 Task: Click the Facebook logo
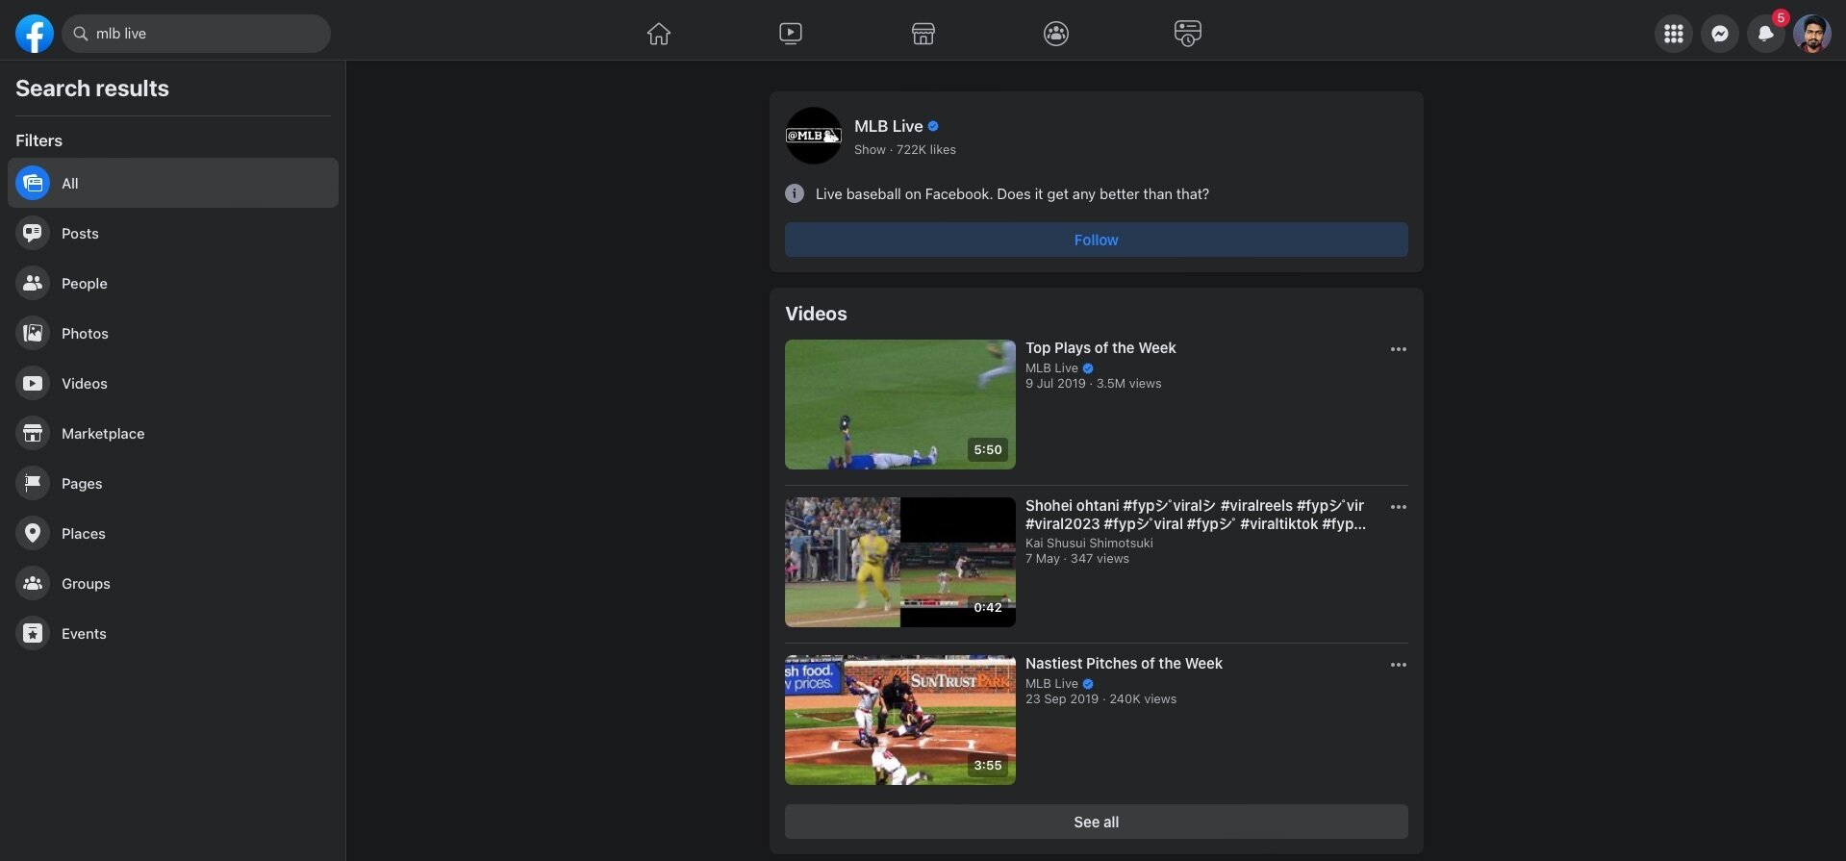(34, 34)
